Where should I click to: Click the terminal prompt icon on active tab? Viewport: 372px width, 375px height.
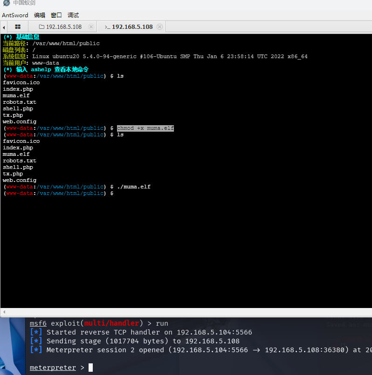click(x=107, y=27)
